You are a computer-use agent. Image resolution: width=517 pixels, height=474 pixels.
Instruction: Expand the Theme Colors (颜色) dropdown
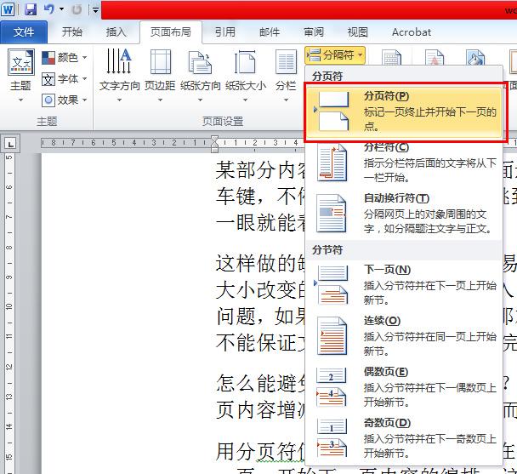(65, 58)
